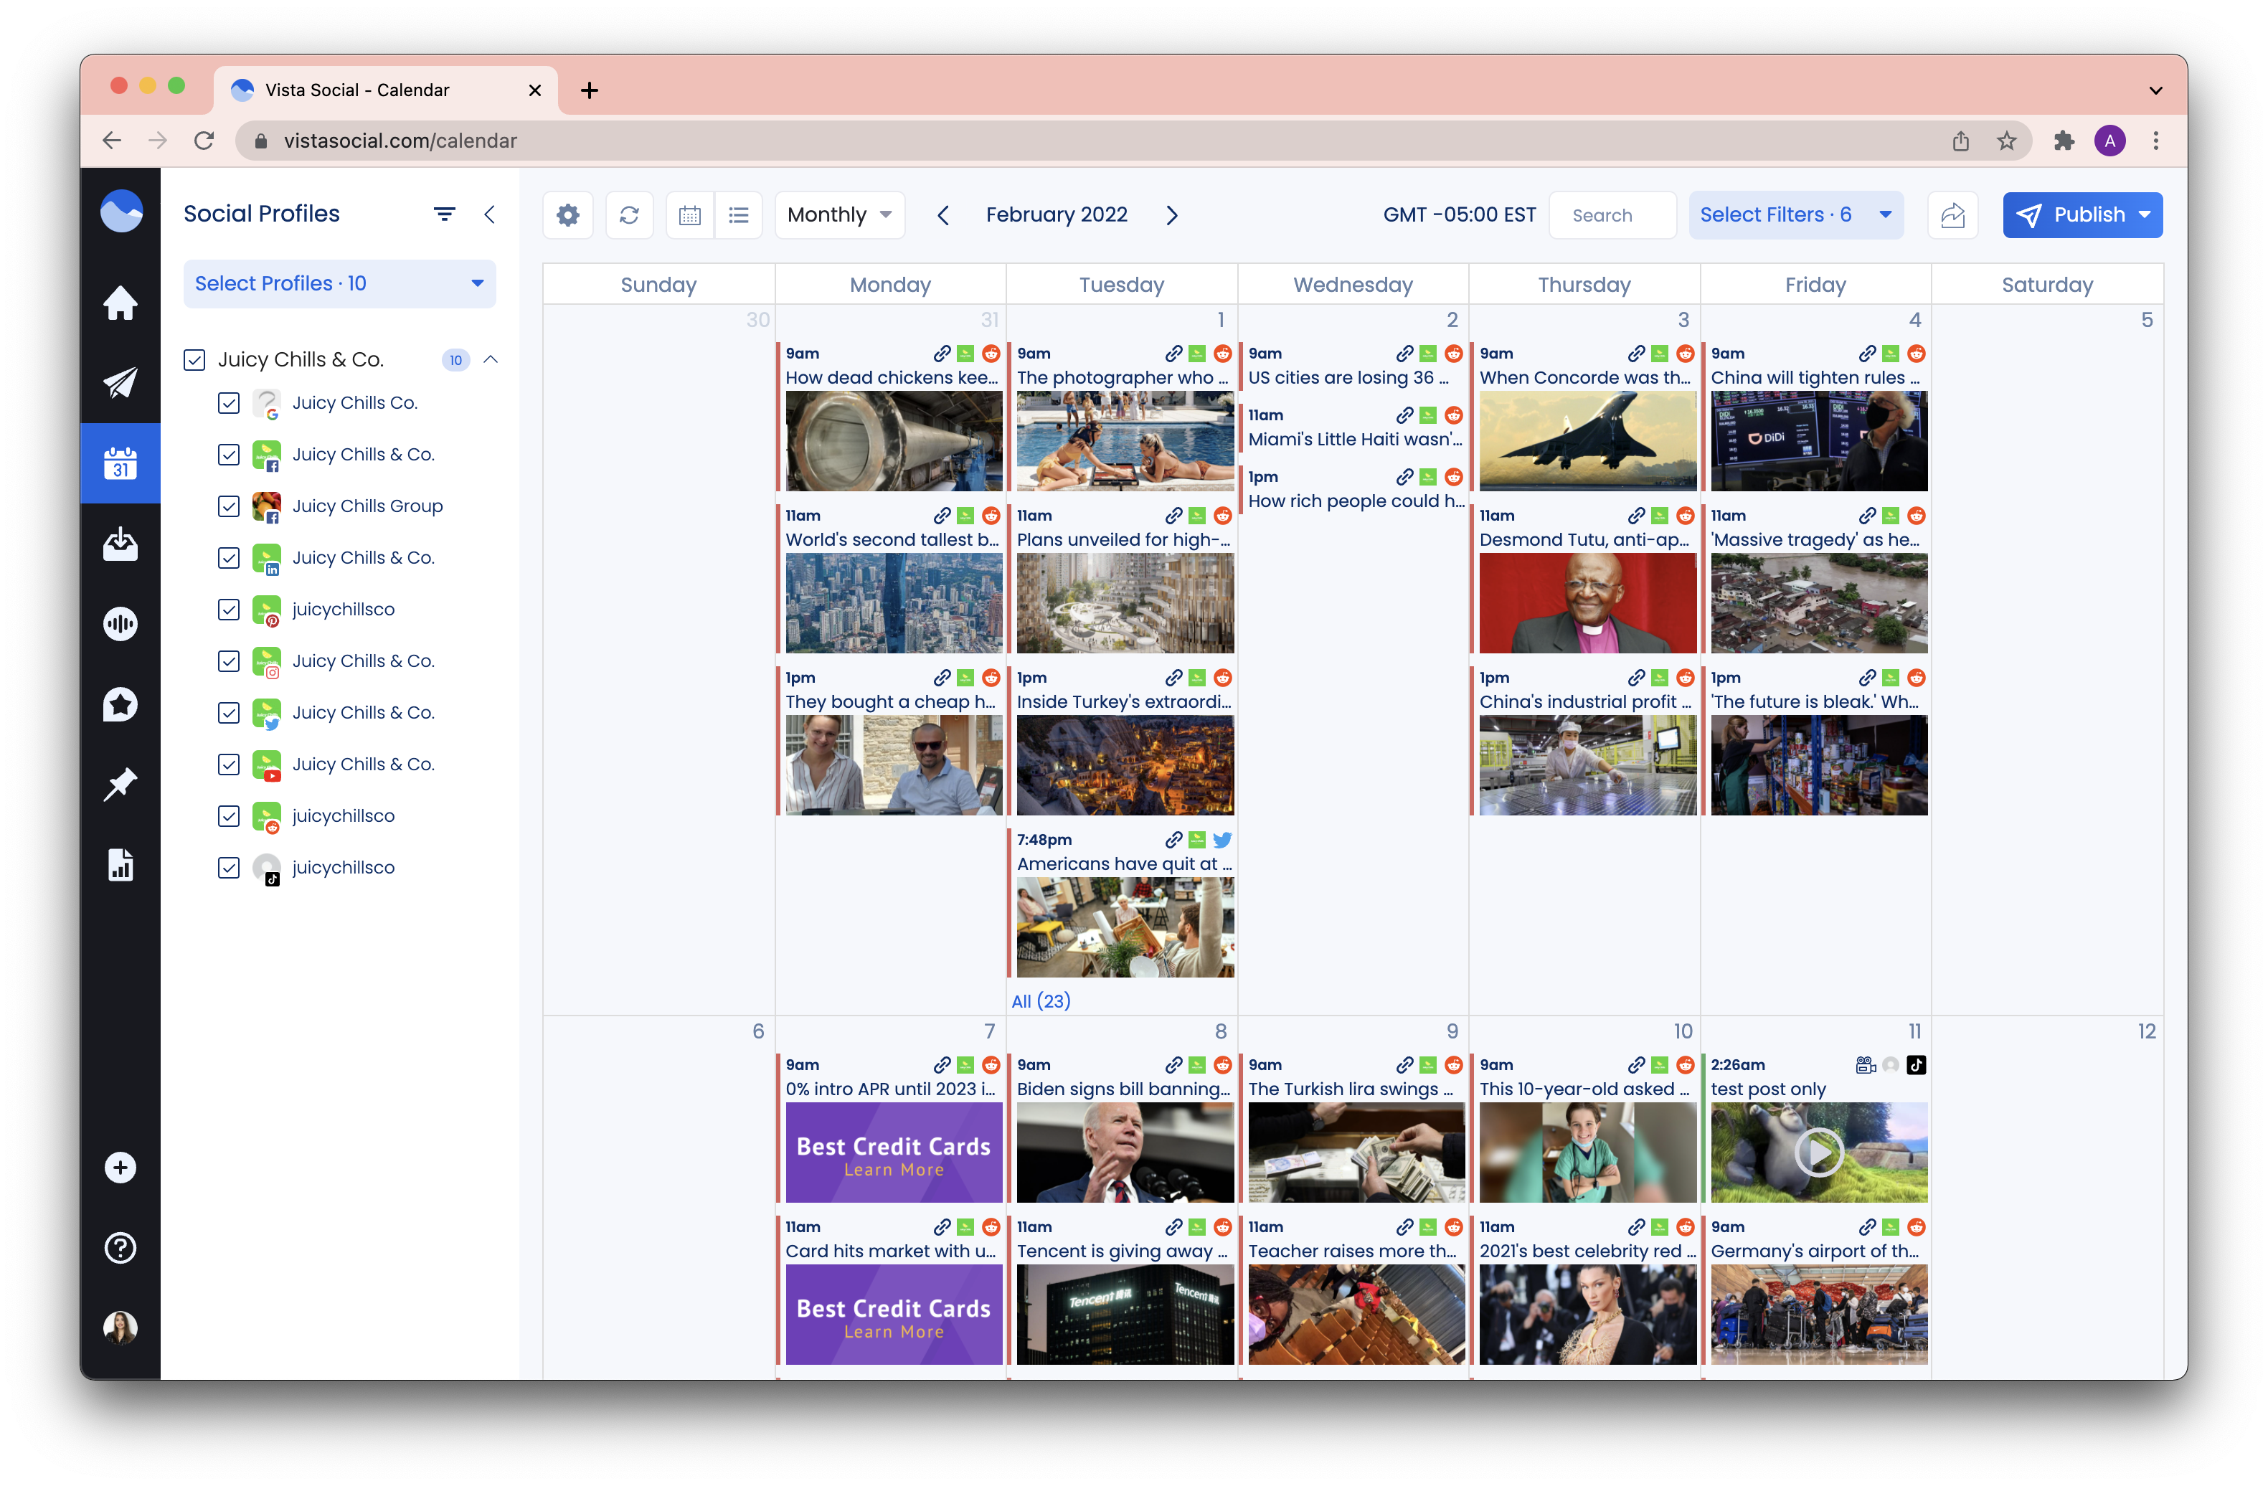Uncheck Juicy Chills & Co. YouTube checkbox
The width and height of the screenshot is (2268, 1486).
[229, 764]
